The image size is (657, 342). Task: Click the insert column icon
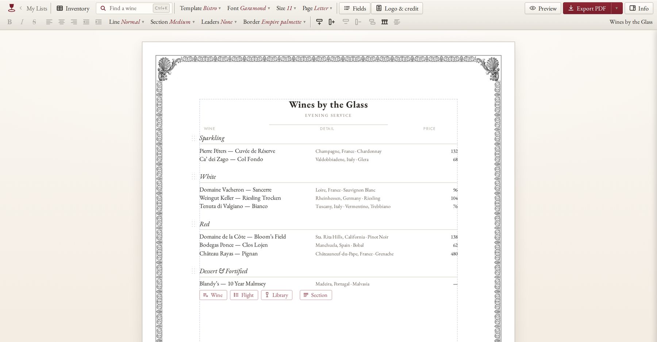331,22
